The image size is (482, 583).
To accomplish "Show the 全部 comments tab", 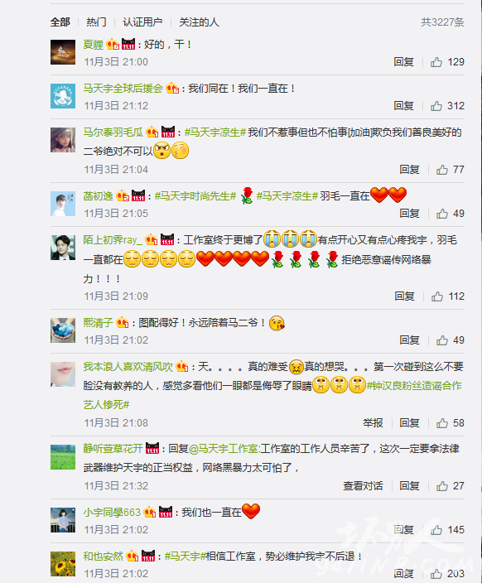I will point(60,22).
